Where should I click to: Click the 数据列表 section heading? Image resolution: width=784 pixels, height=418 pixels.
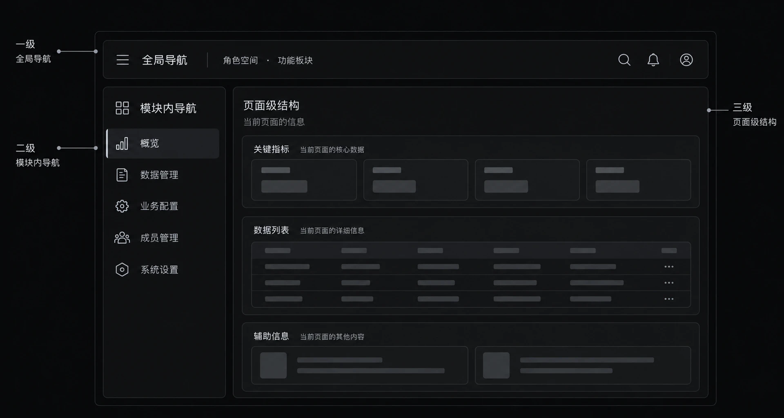(x=271, y=230)
